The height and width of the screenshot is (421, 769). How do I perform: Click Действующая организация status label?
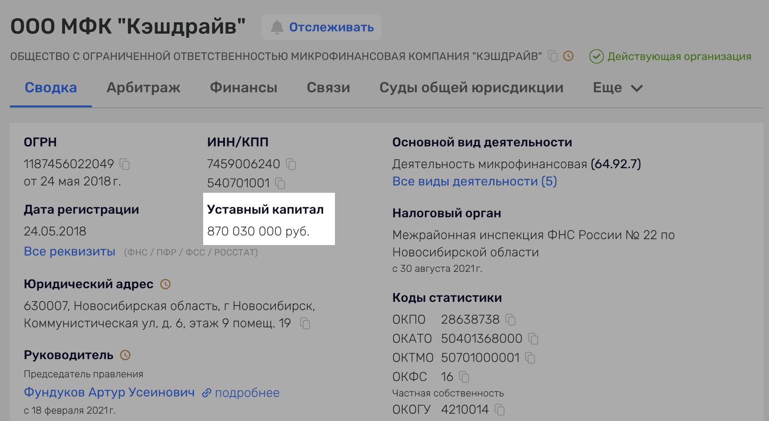tap(679, 56)
